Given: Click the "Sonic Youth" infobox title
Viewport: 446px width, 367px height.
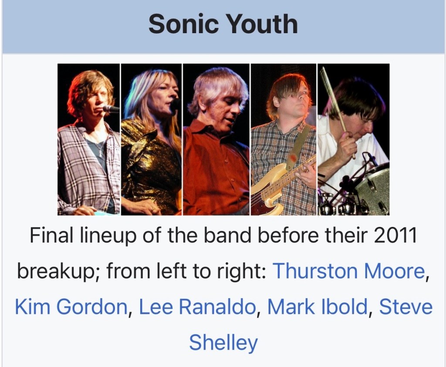Looking at the screenshot, I should [223, 24].
